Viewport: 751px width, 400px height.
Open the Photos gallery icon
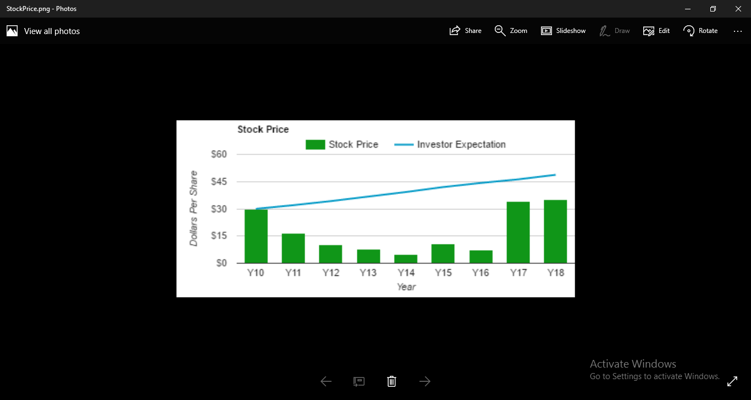click(12, 30)
